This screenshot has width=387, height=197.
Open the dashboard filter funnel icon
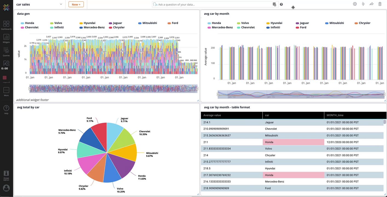coord(363,4)
